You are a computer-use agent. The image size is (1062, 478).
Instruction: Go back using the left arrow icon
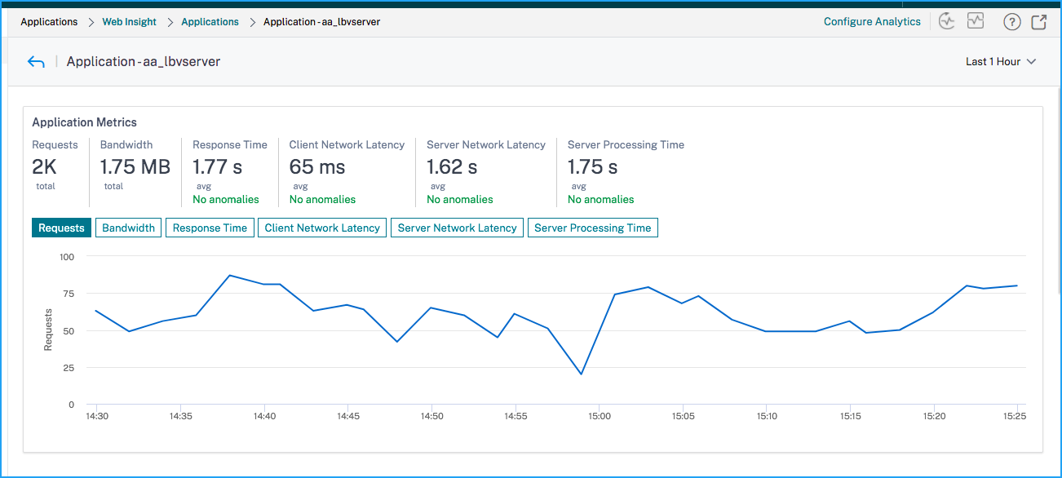(x=36, y=62)
